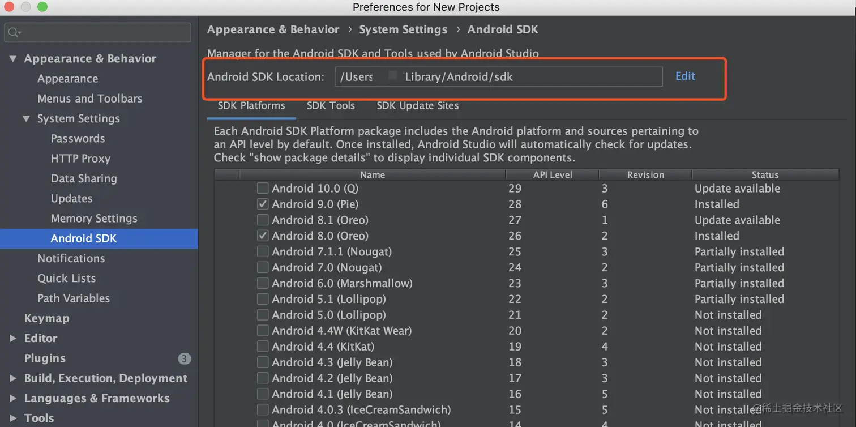
Task: Open the Quick Lists settings page
Action: click(x=66, y=279)
